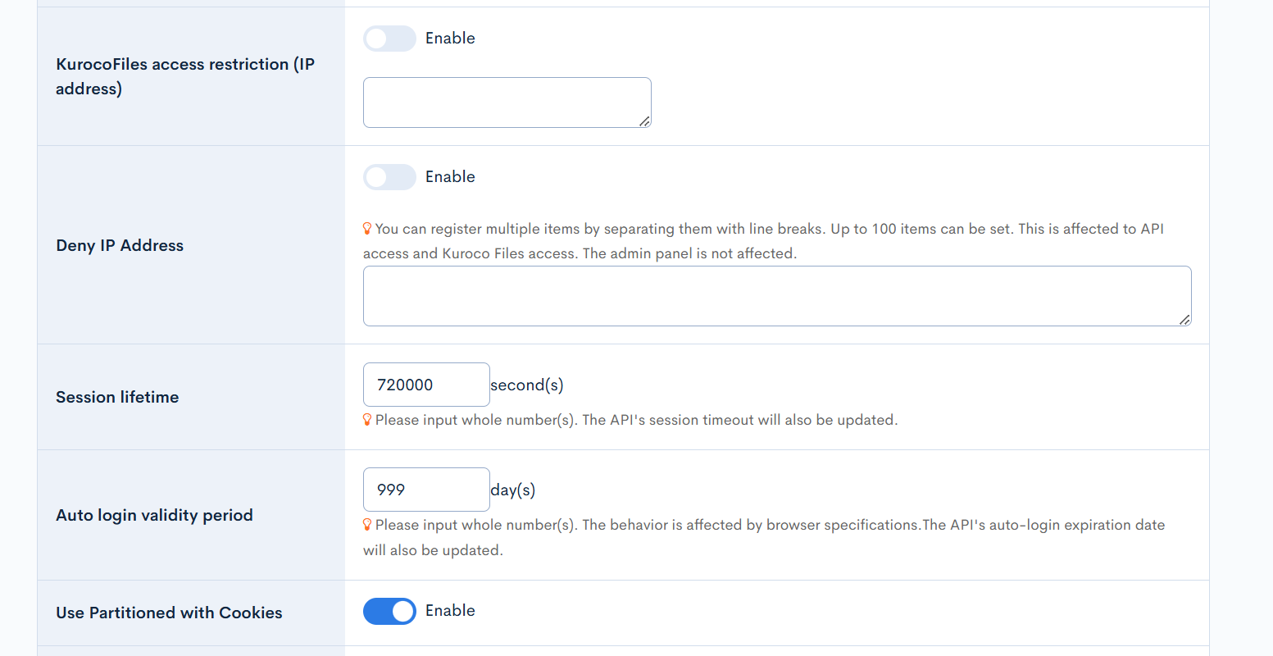Select the Session lifetime seconds field
The width and height of the screenshot is (1273, 656).
click(x=426, y=385)
